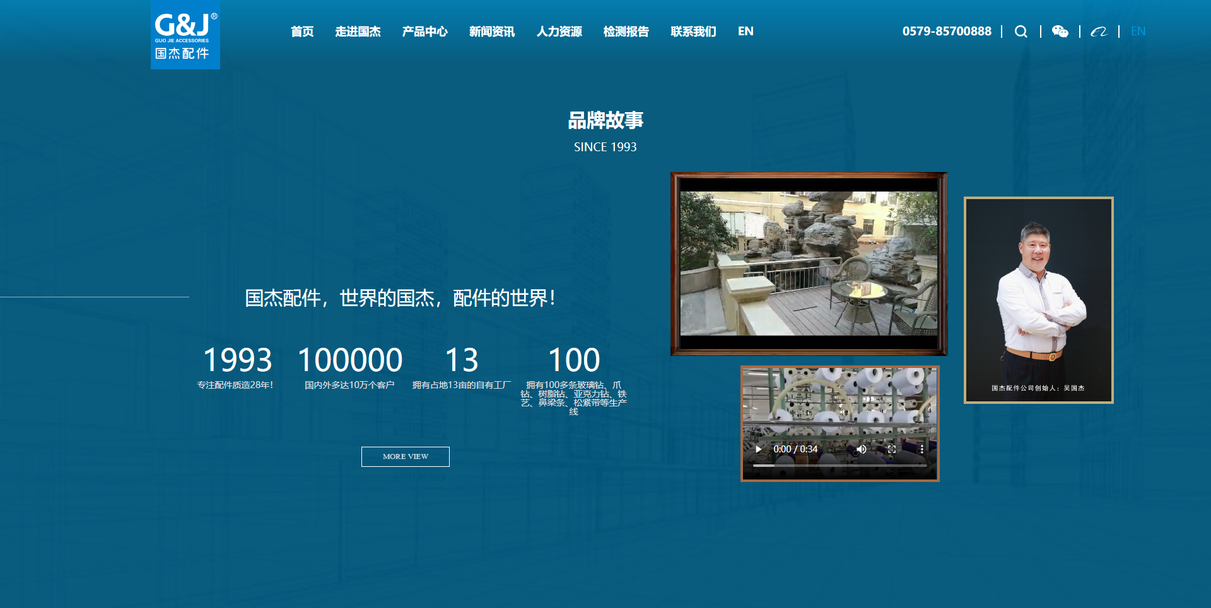
Task: Open the search magnifier icon
Action: point(1021,32)
